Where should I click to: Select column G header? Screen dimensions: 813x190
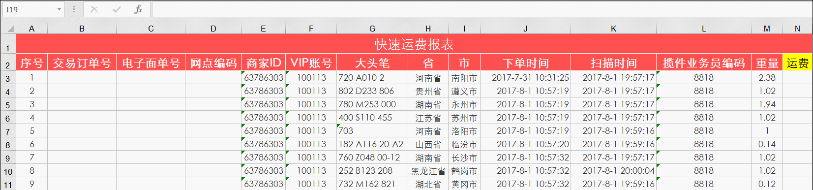(x=372, y=29)
